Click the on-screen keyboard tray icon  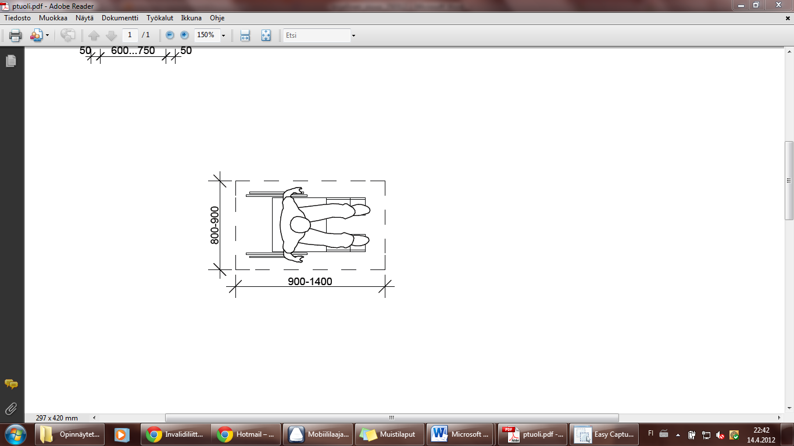(664, 434)
